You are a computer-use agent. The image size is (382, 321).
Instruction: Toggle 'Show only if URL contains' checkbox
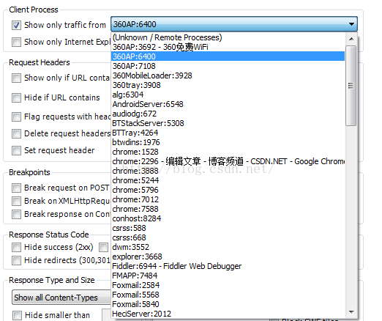pyautogui.click(x=16, y=78)
